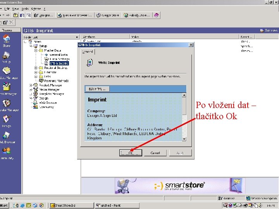Expand the Design tree node
The height and width of the screenshot is (209, 279).
[x=31, y=98]
